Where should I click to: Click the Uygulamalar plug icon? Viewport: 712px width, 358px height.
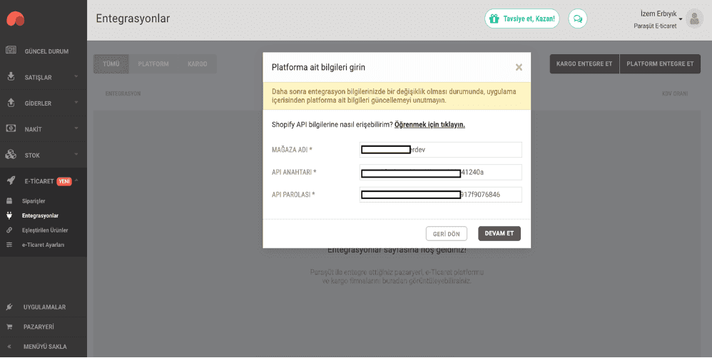click(x=10, y=307)
